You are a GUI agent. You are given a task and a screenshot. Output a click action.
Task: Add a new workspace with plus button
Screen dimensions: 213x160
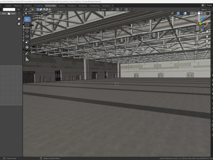click(x=112, y=6)
